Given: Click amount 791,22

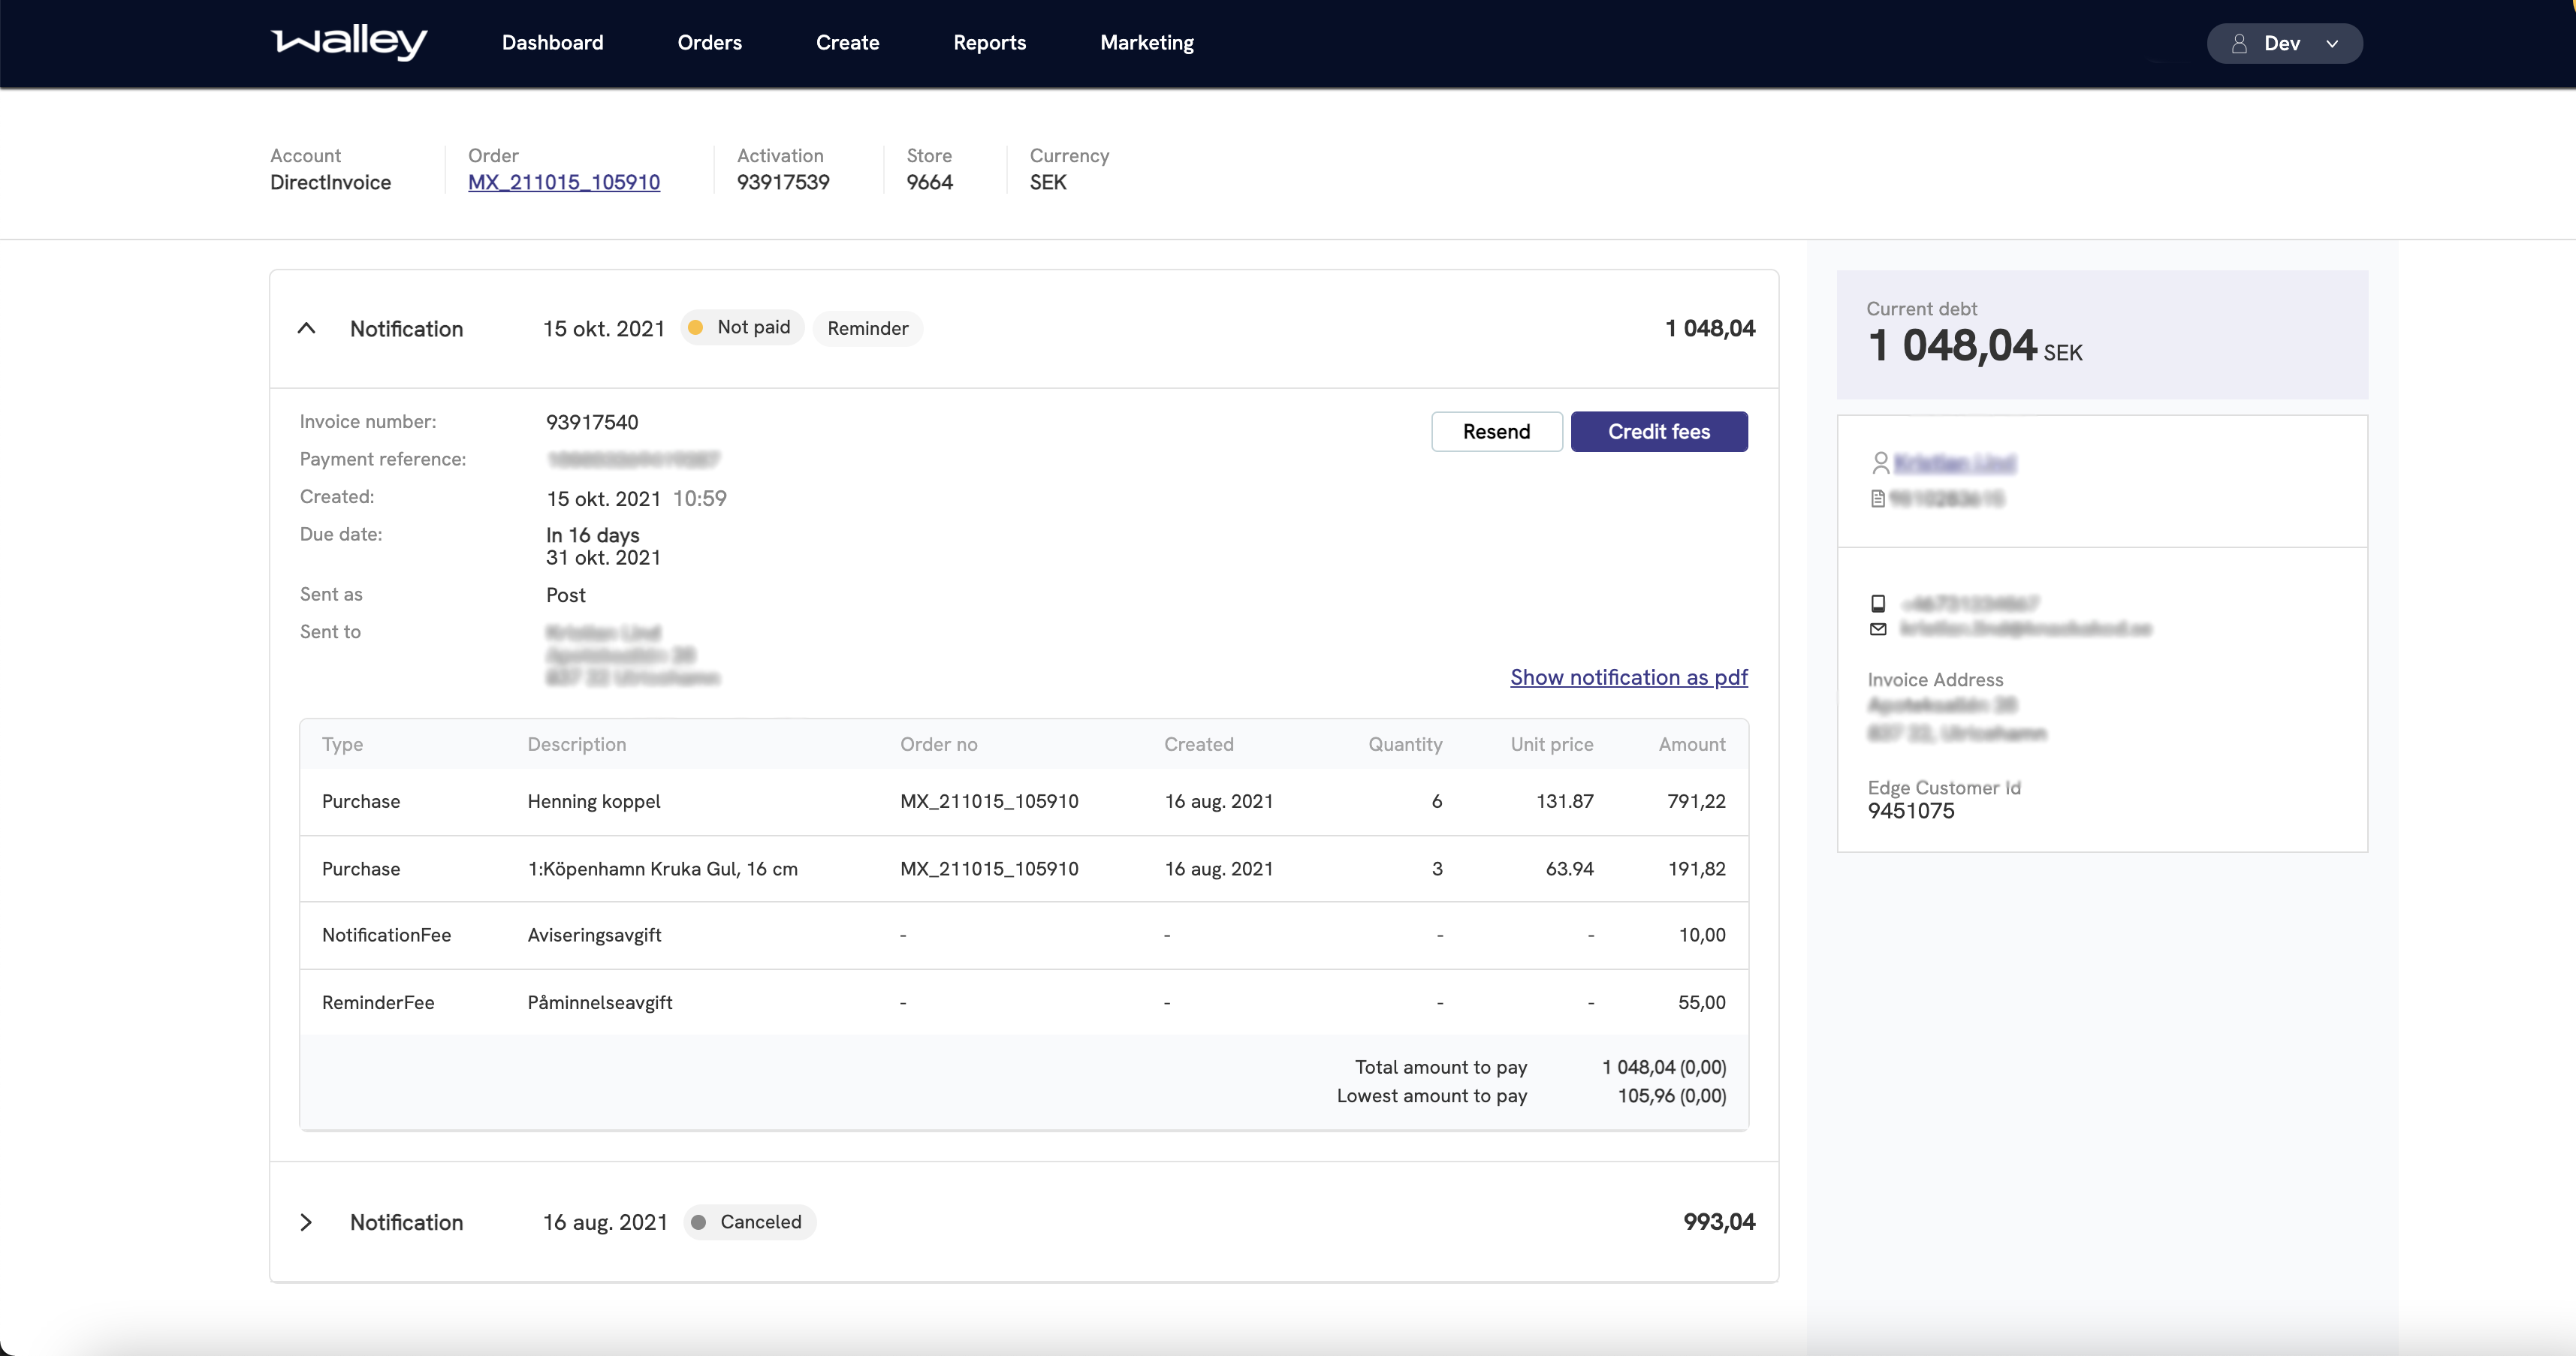Looking at the screenshot, I should (x=1696, y=801).
